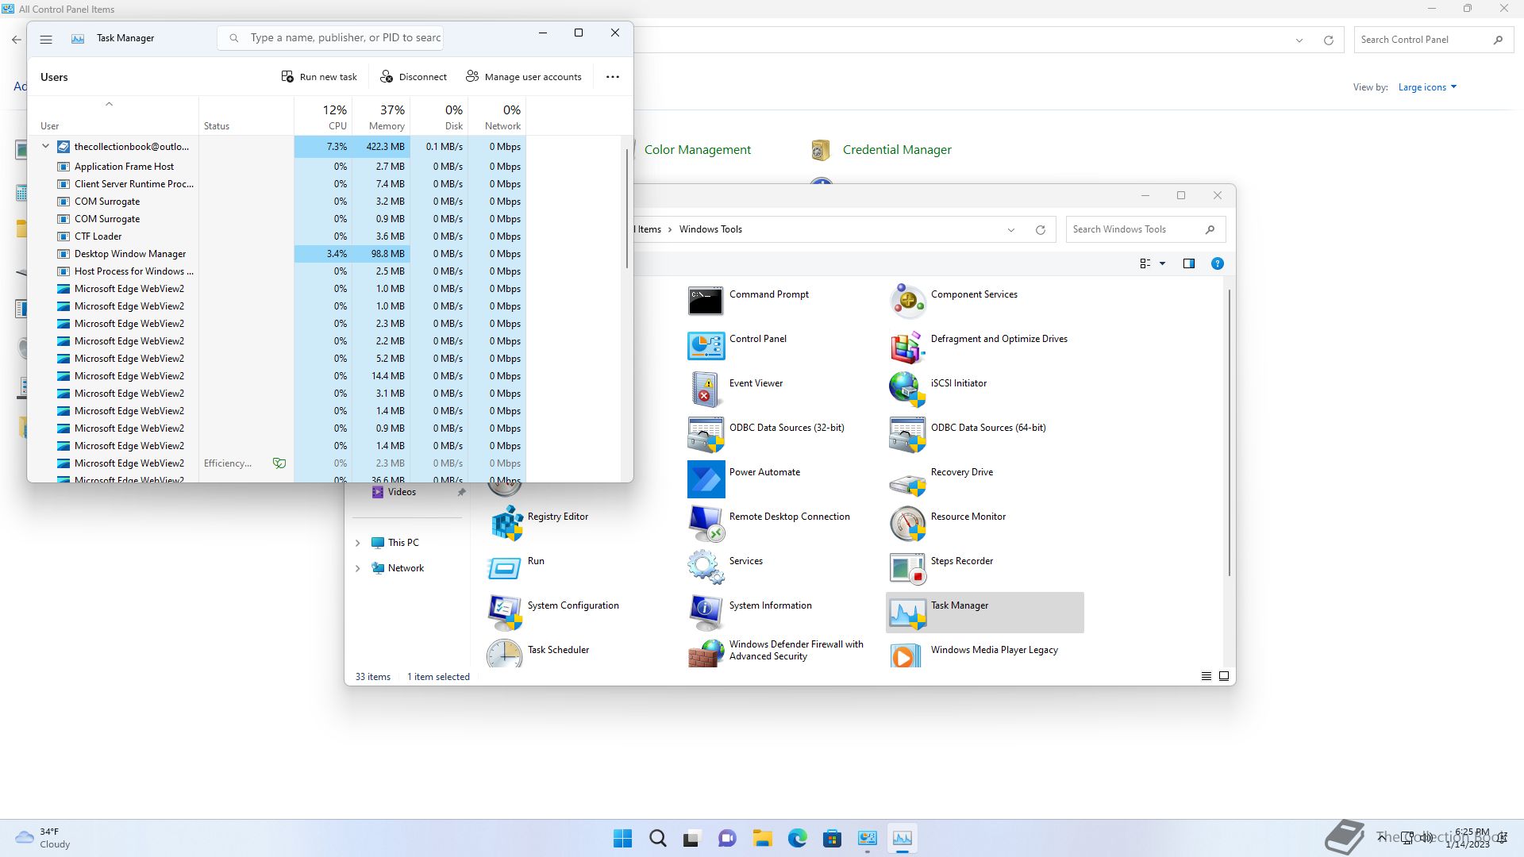Click the Task Manager search field
This screenshot has height=857, width=1524.
pos(330,38)
